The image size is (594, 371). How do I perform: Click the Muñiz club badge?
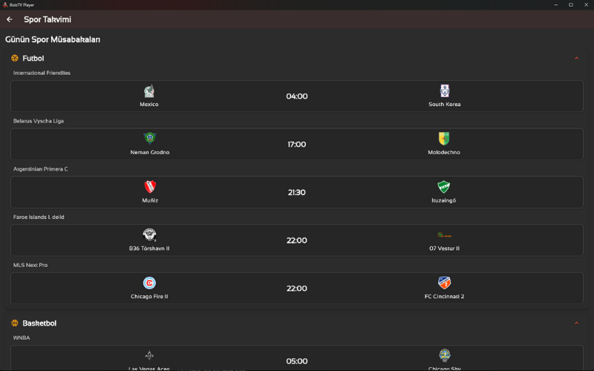click(149, 187)
